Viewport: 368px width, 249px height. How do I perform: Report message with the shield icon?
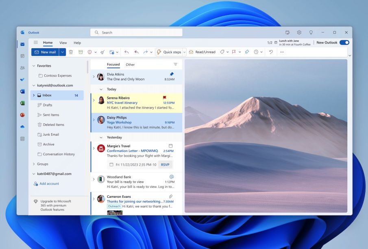[x=89, y=52]
